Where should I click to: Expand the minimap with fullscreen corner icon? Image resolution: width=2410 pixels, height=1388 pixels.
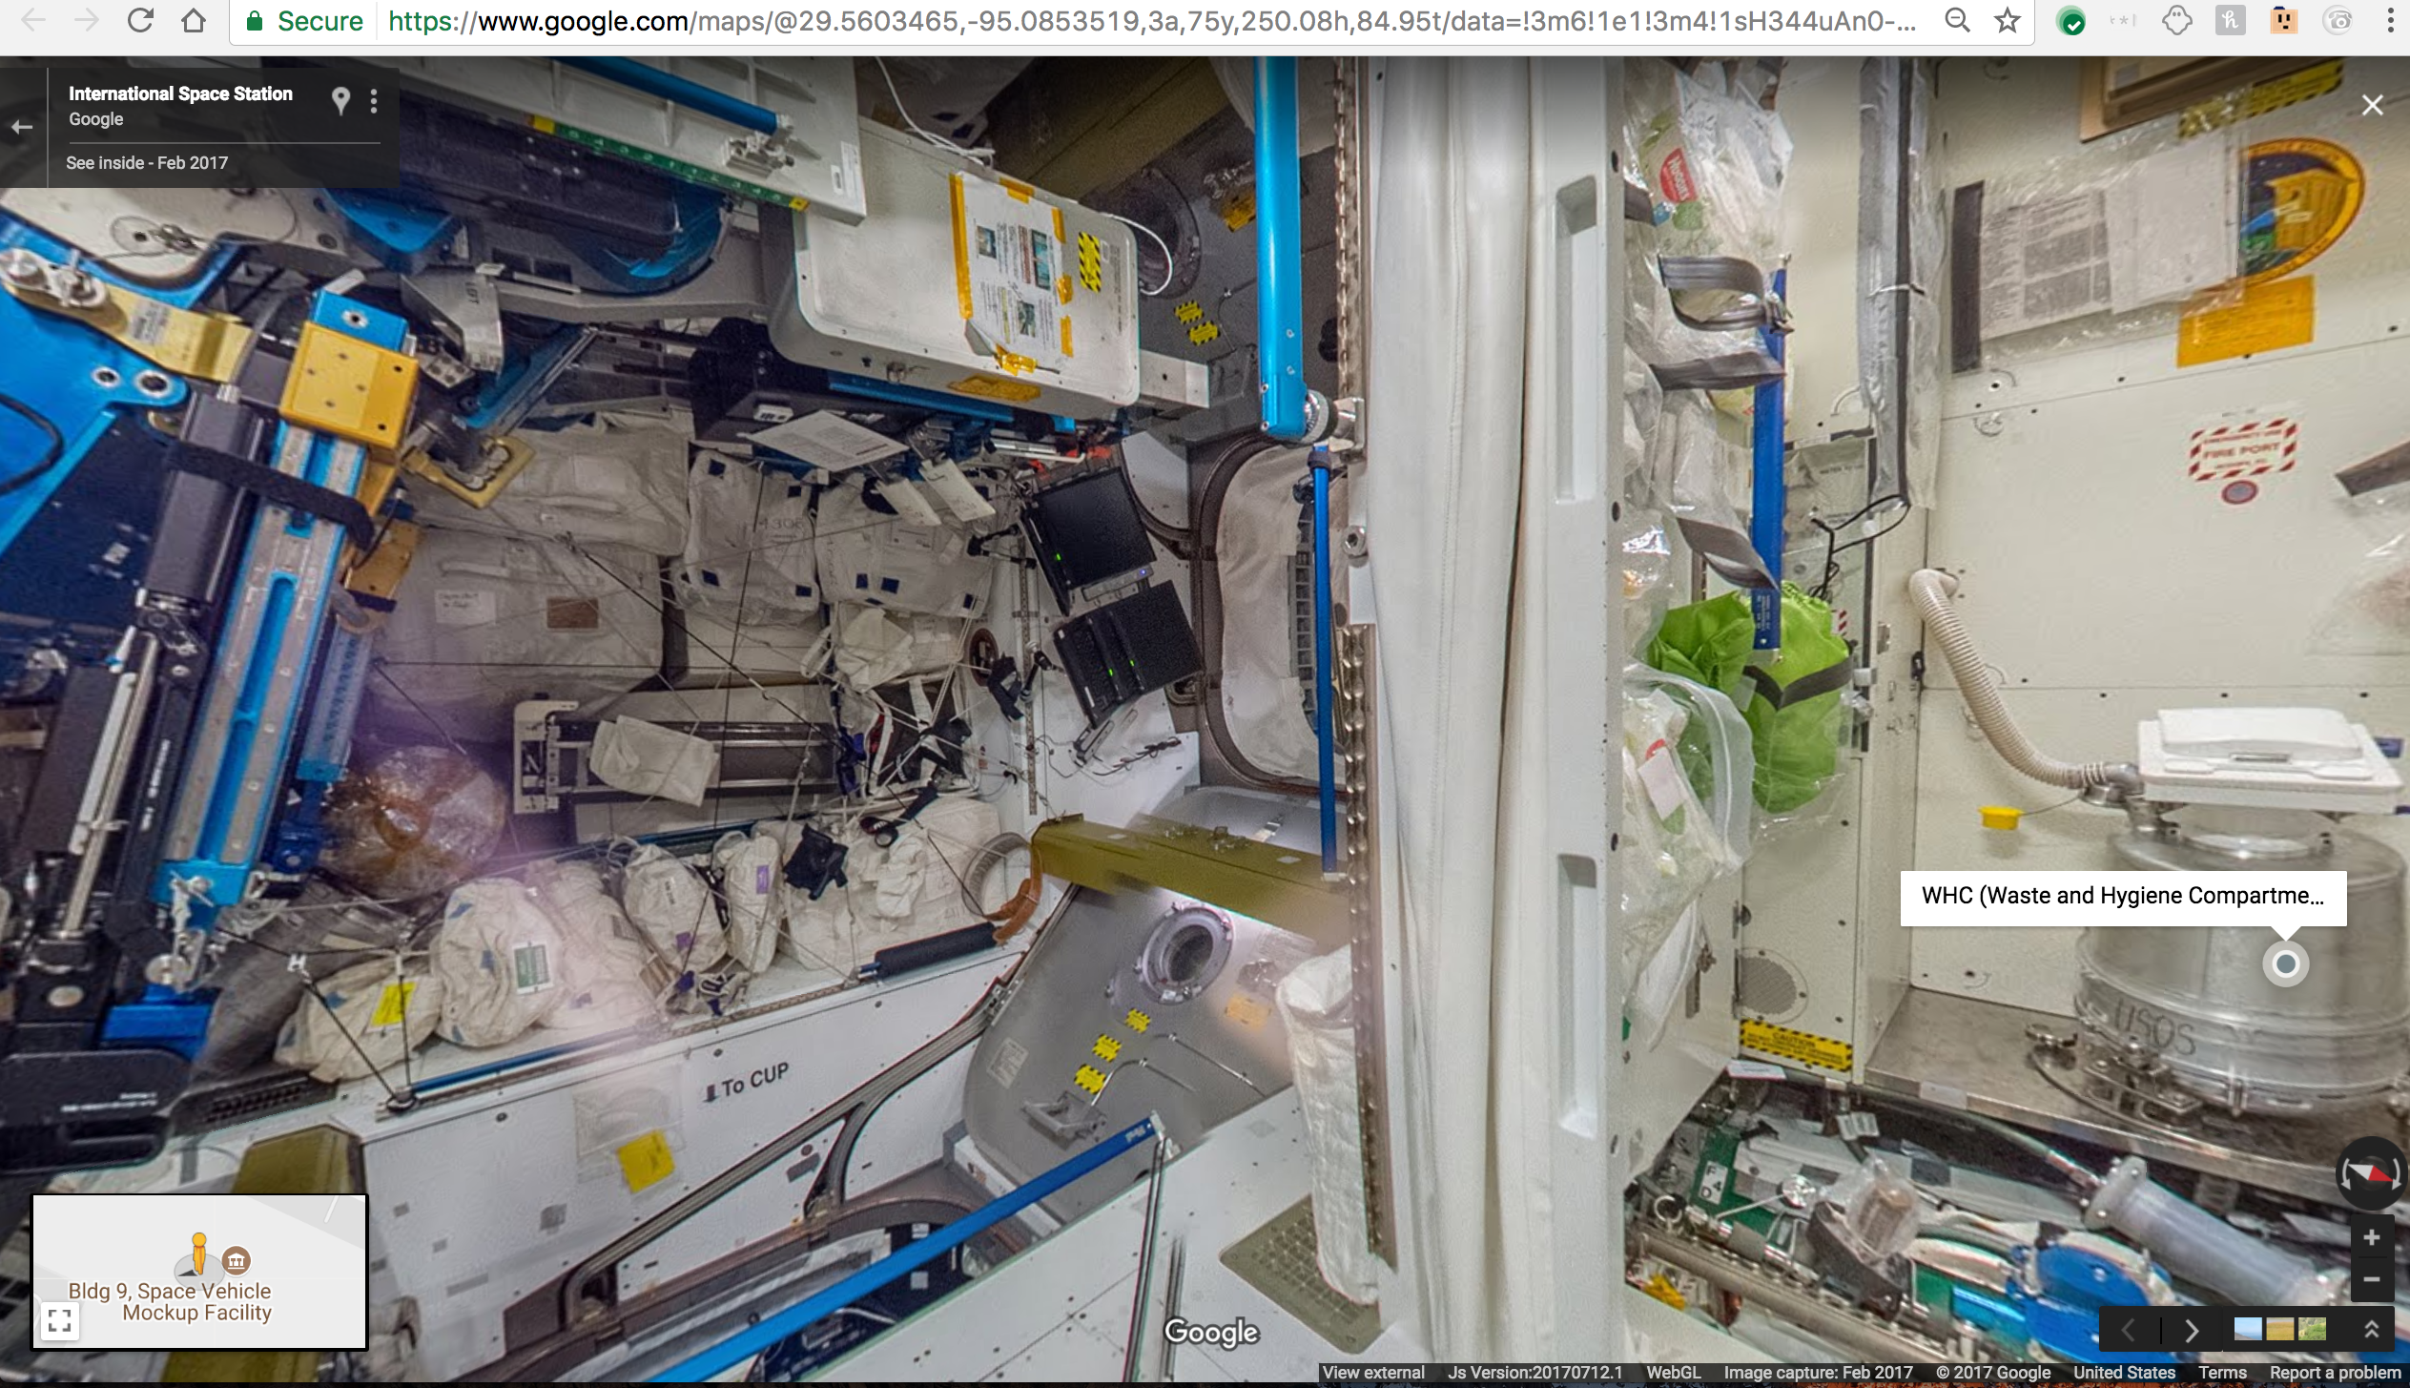[x=59, y=1320]
